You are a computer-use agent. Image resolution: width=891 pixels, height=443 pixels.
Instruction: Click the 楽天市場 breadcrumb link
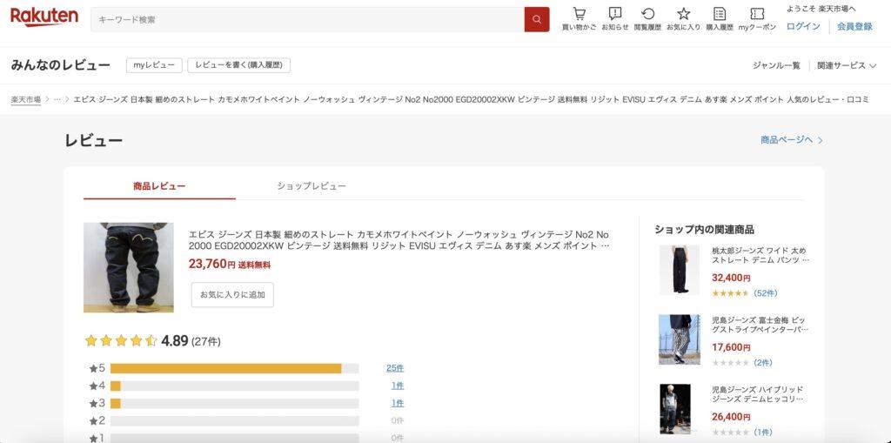click(x=25, y=99)
